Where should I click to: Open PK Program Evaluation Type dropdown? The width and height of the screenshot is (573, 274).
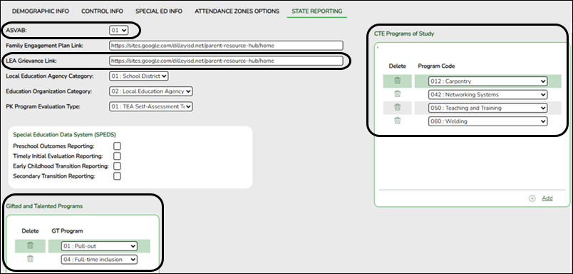(151, 106)
